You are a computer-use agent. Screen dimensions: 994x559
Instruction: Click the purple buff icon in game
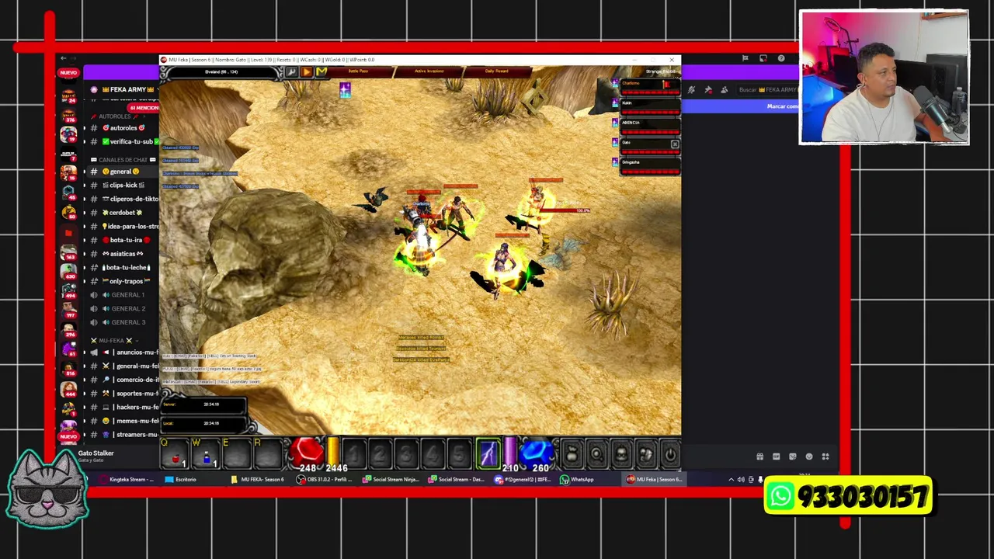click(345, 91)
